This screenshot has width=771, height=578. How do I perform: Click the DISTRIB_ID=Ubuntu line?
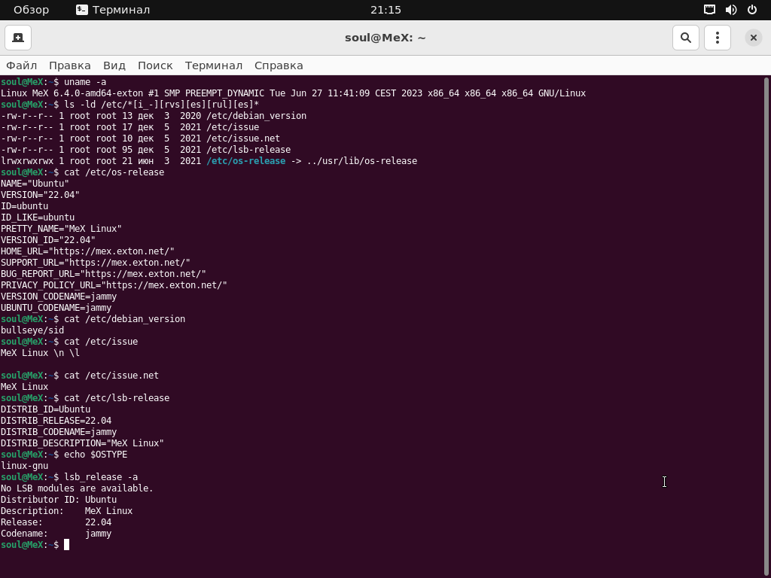[45, 410]
